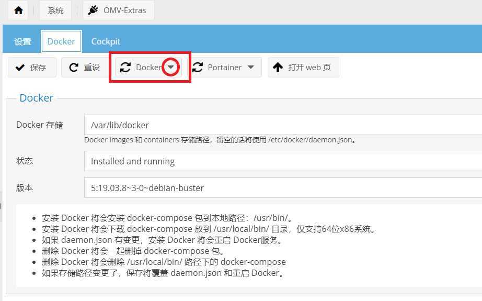The height and width of the screenshot is (301, 482).
Task: Click the checkmark icon on 保存
Action: coord(20,68)
